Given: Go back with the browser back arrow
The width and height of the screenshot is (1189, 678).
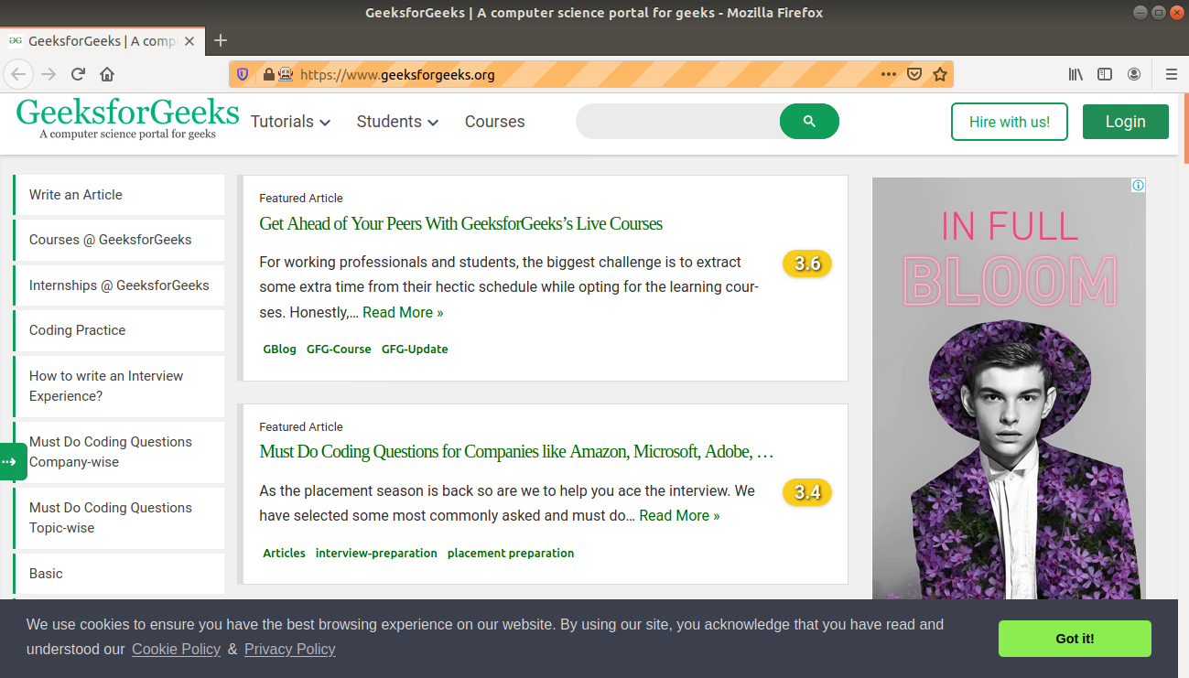Looking at the screenshot, I should 19,74.
